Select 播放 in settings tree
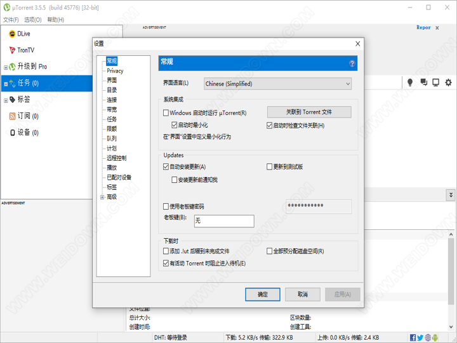The image size is (457, 343). point(112,168)
